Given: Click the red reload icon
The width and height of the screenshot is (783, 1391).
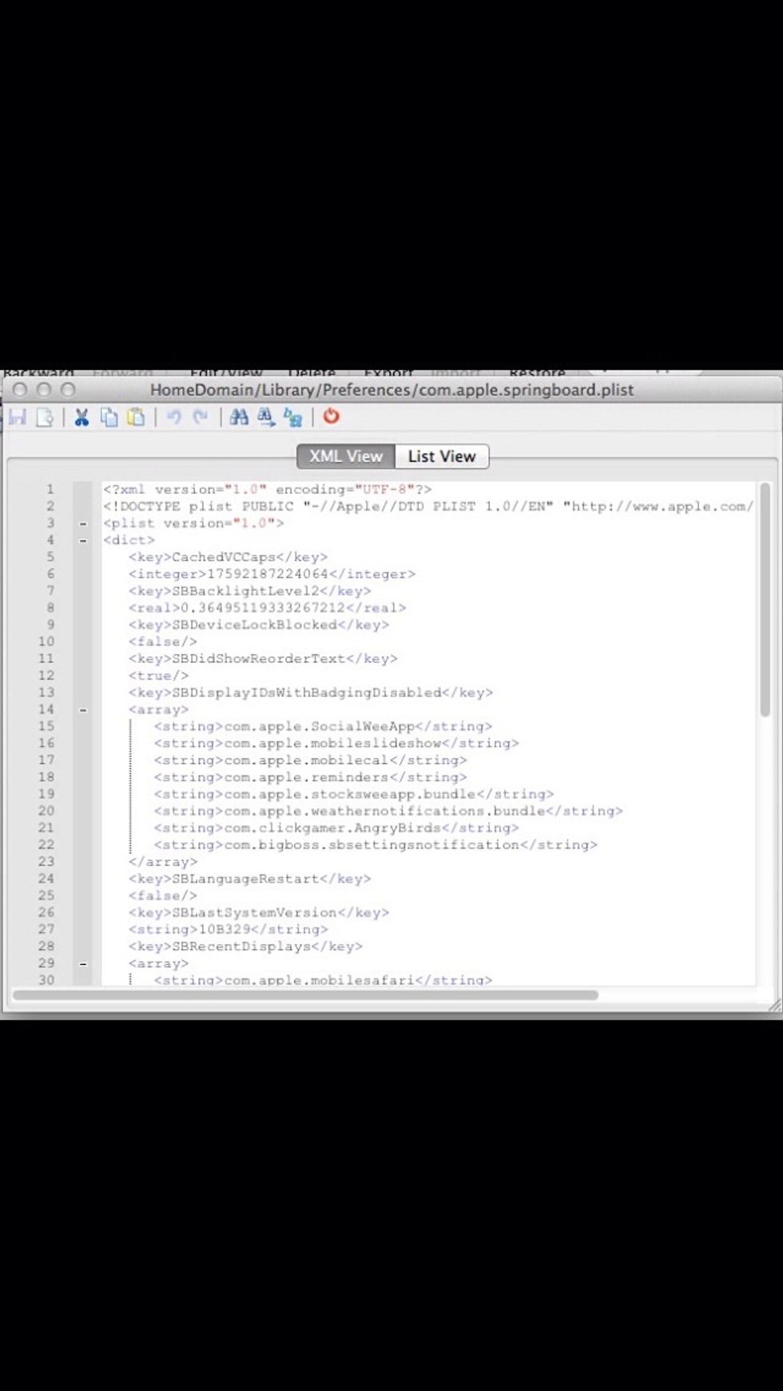Looking at the screenshot, I should (x=331, y=417).
